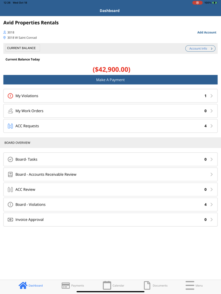Screen dimensions: 221x294
Task: Click the Calendar icon in bottom bar
Action: coord(107,285)
